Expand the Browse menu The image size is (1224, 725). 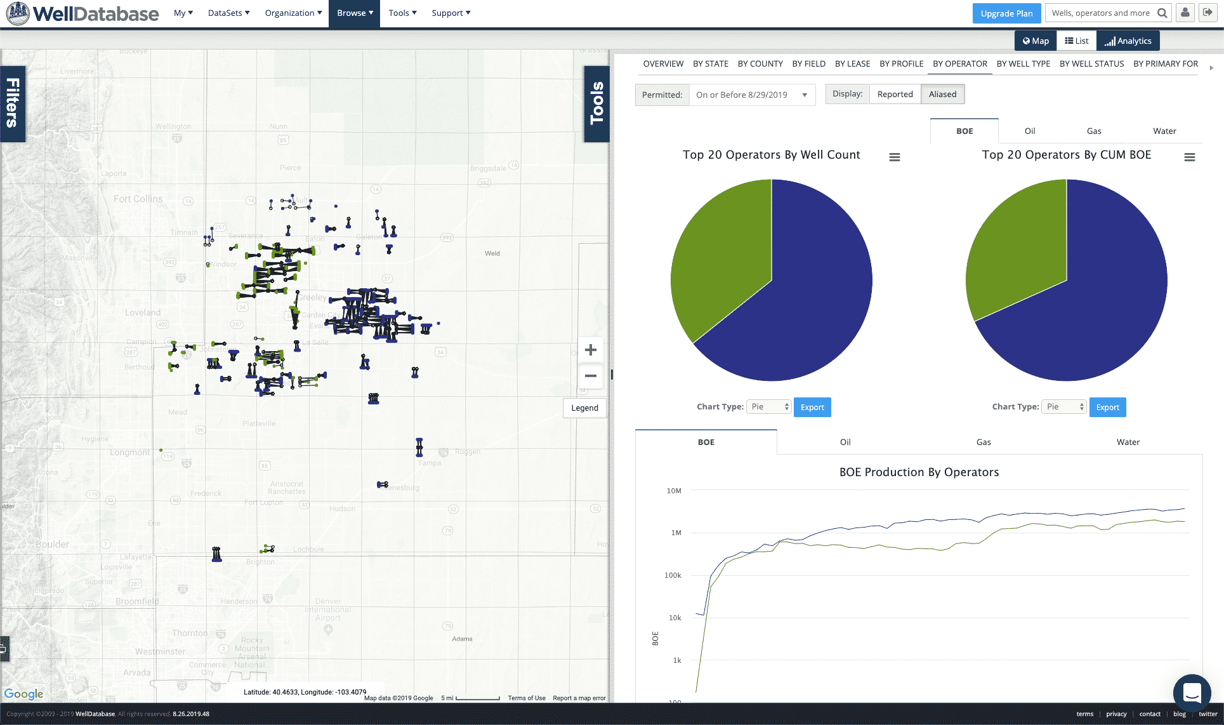pyautogui.click(x=354, y=13)
